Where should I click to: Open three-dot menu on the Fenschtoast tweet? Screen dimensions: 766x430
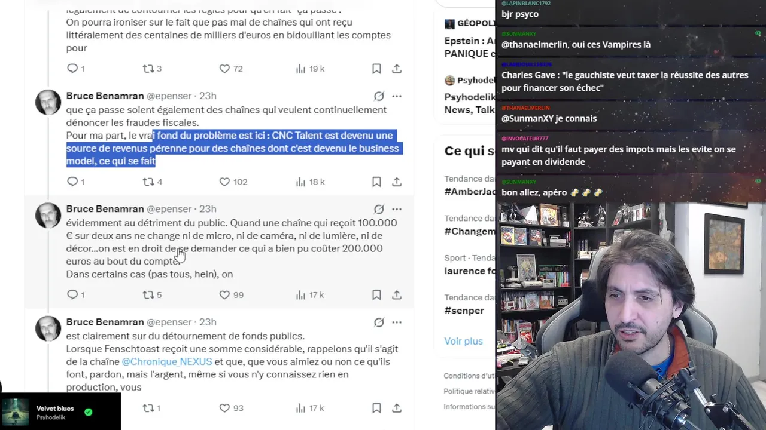[397, 322]
